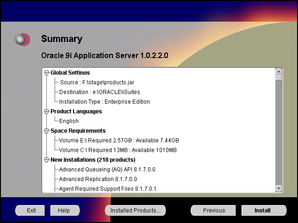Click the scroll up arrow of summary list
This screenshot has height=223, width=298.
(279, 71)
